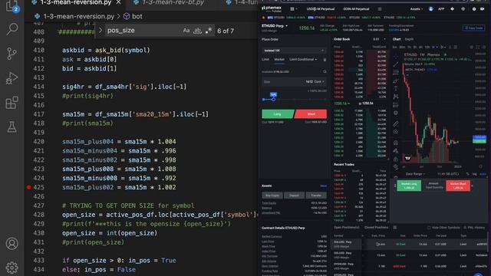Click the APP link in Phemex header
The width and height of the screenshot is (491, 276).
[x=441, y=9]
